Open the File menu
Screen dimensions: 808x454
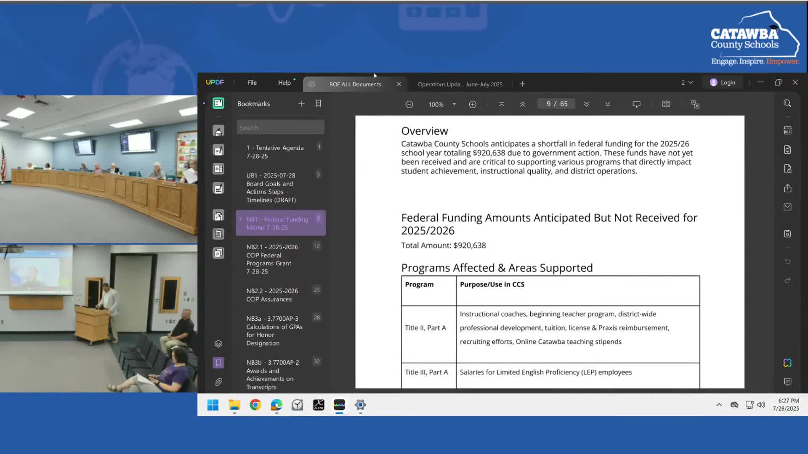(x=252, y=82)
